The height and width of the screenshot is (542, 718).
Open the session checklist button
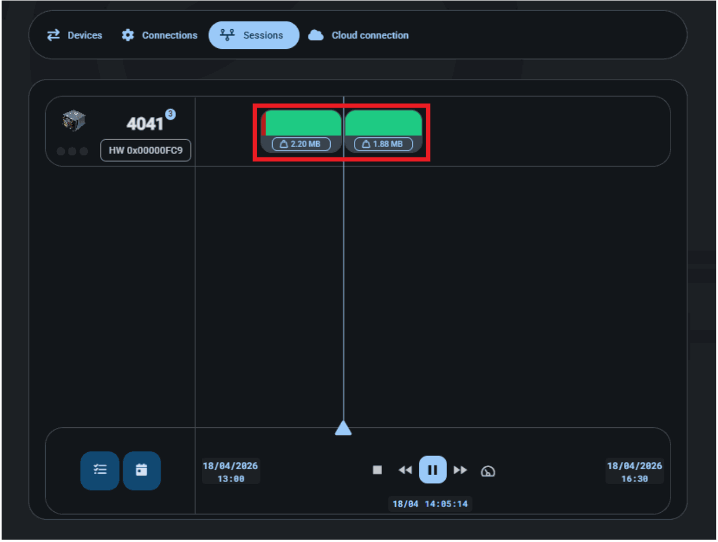[x=100, y=470]
